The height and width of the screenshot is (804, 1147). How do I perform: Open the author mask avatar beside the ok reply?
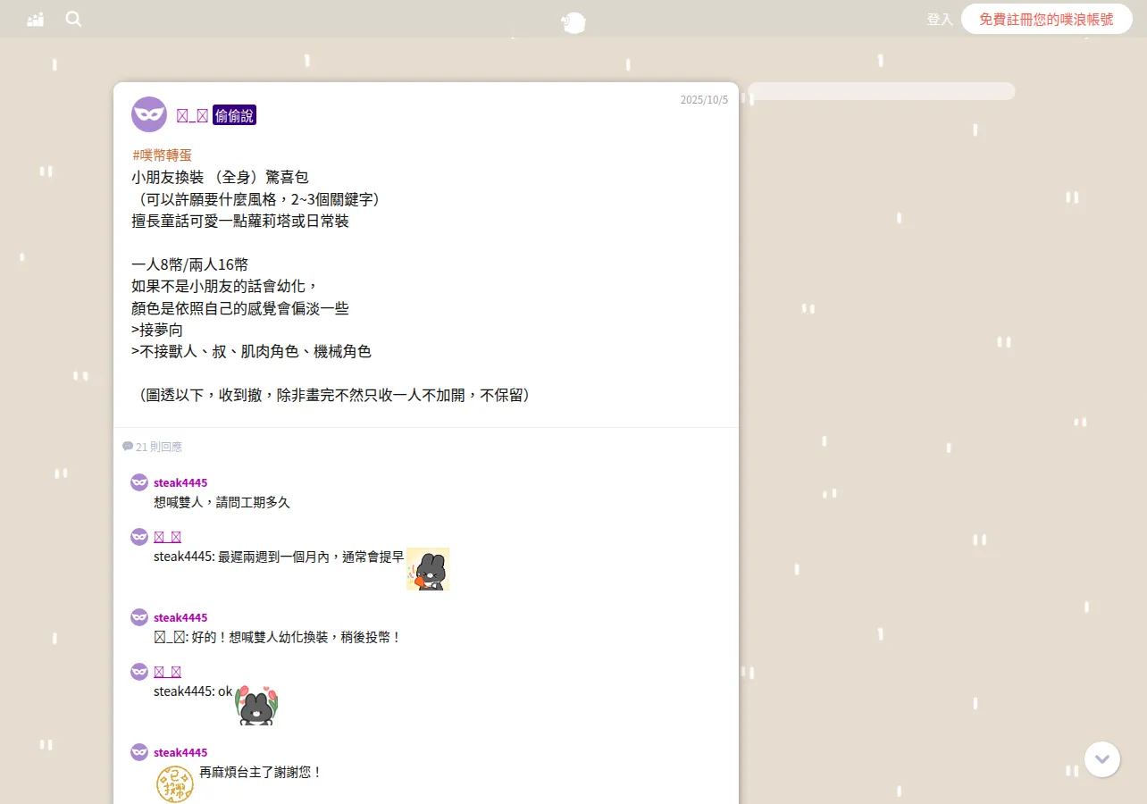pos(139,671)
